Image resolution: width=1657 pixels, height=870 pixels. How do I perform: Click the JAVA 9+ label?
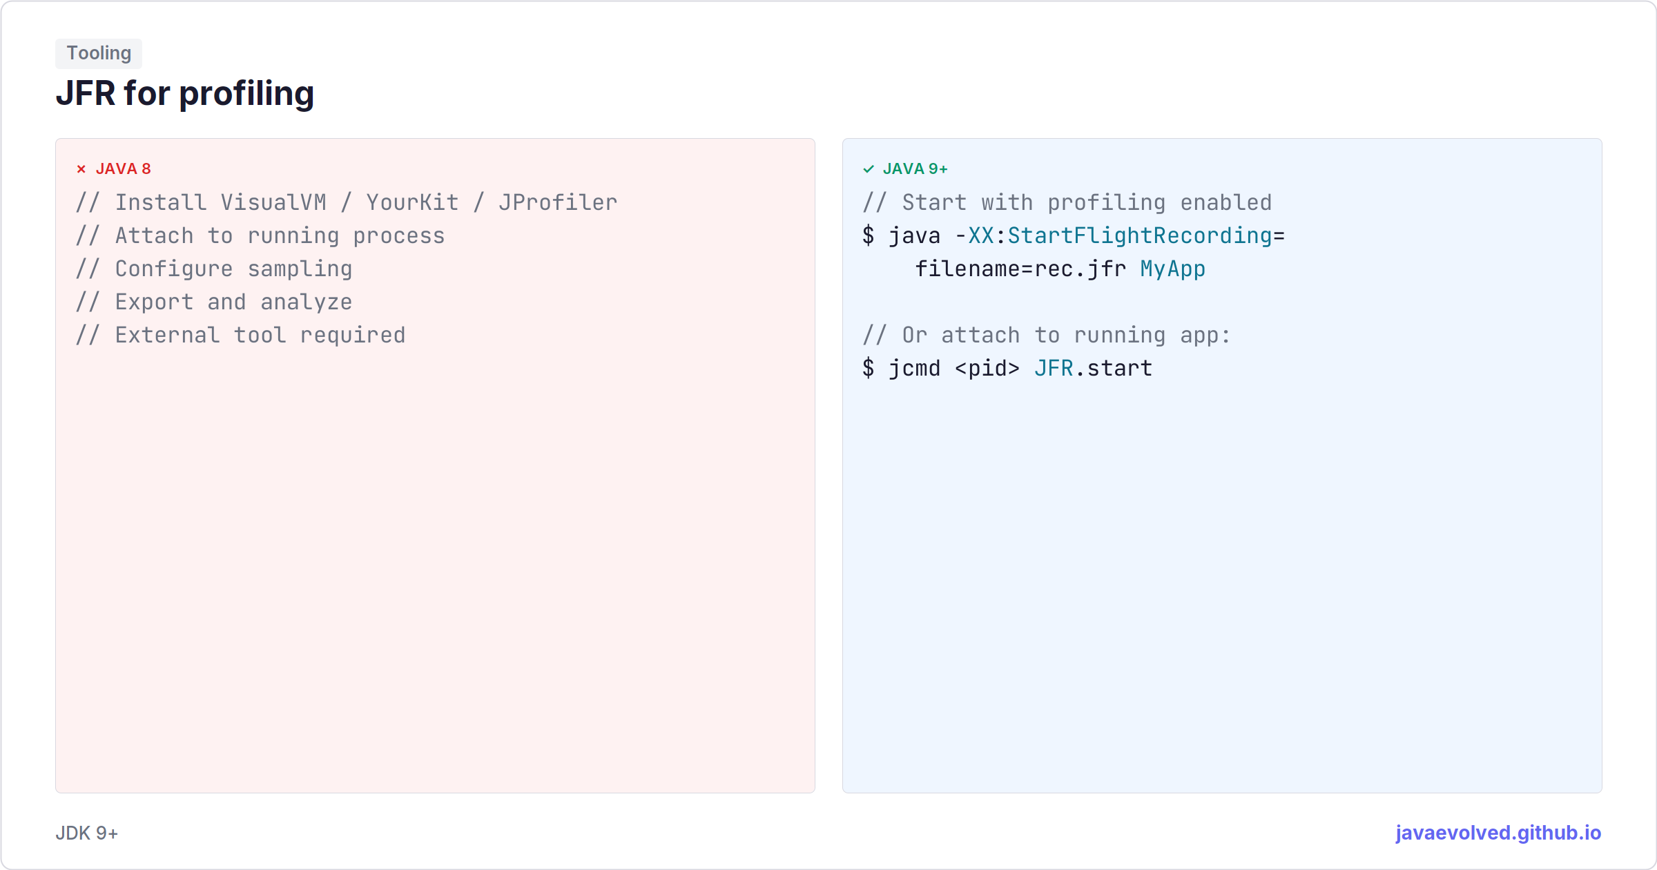point(915,169)
